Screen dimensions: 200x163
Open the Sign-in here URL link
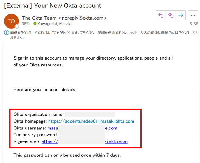click(x=84, y=142)
